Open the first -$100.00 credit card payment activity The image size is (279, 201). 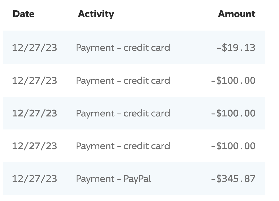(123, 81)
